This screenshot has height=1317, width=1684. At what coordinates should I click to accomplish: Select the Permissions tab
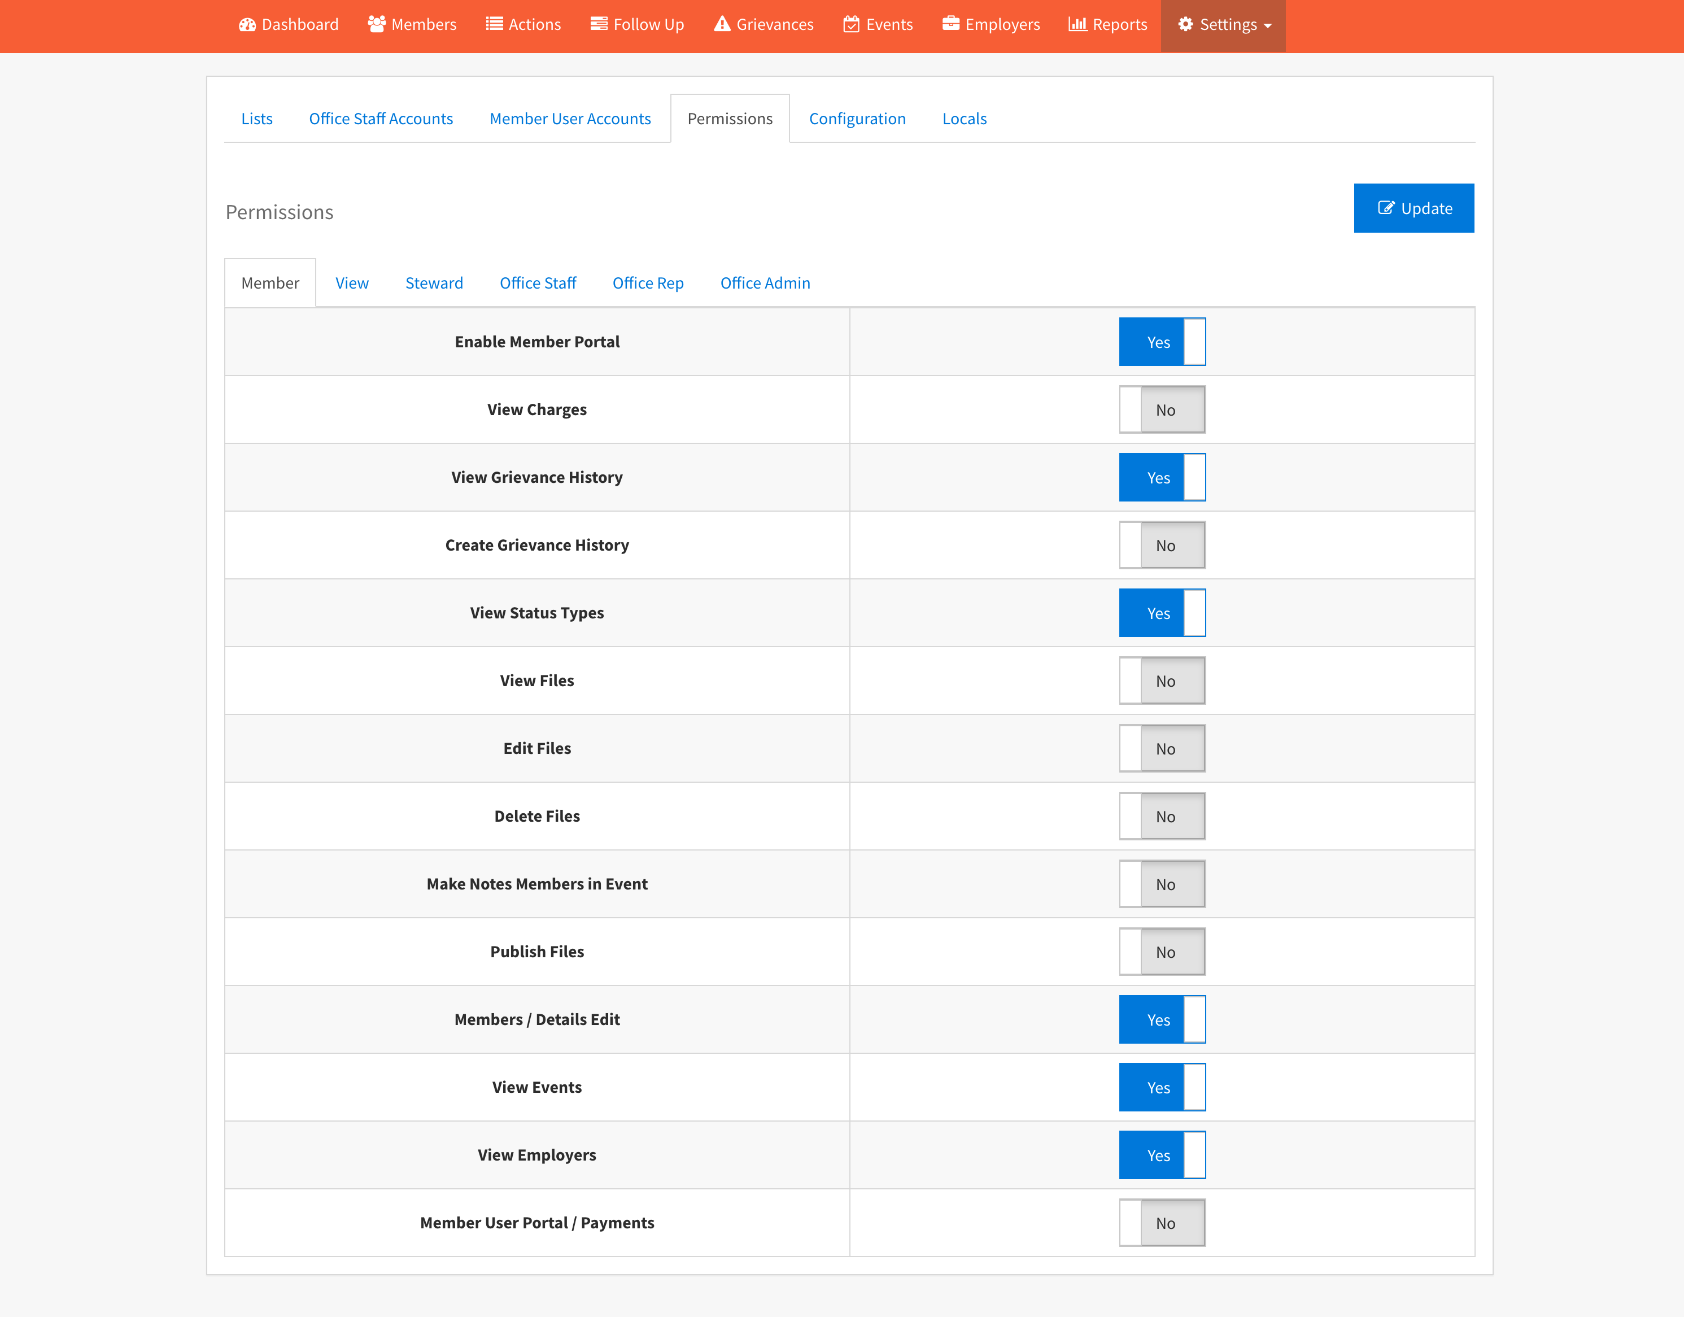click(730, 119)
